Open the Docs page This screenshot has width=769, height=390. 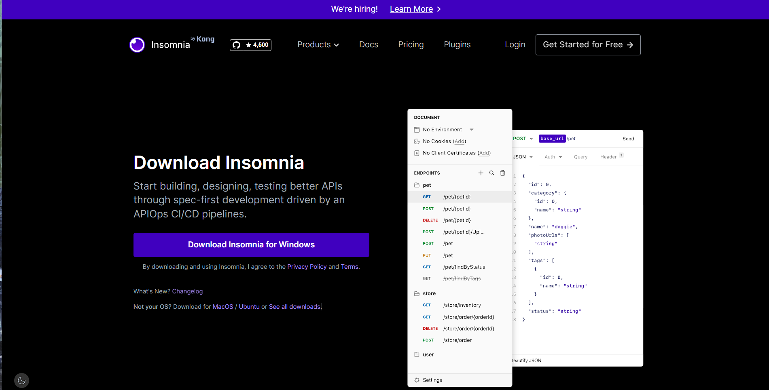point(369,45)
